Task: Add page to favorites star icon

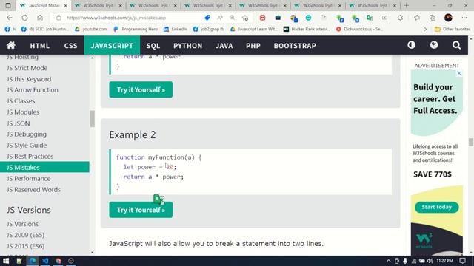Action: 245,18
